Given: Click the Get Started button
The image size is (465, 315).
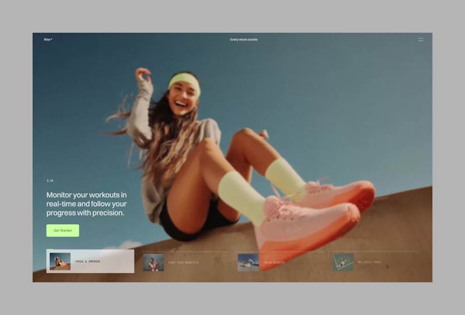Looking at the screenshot, I should pos(63,231).
